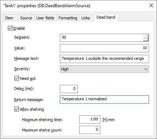
Task: Select the Links tab
Action: coord(86,18)
